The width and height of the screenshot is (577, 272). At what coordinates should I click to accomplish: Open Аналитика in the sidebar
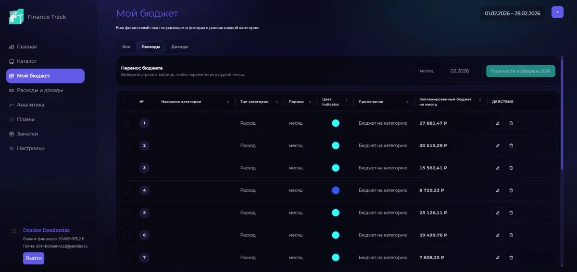coord(45,105)
